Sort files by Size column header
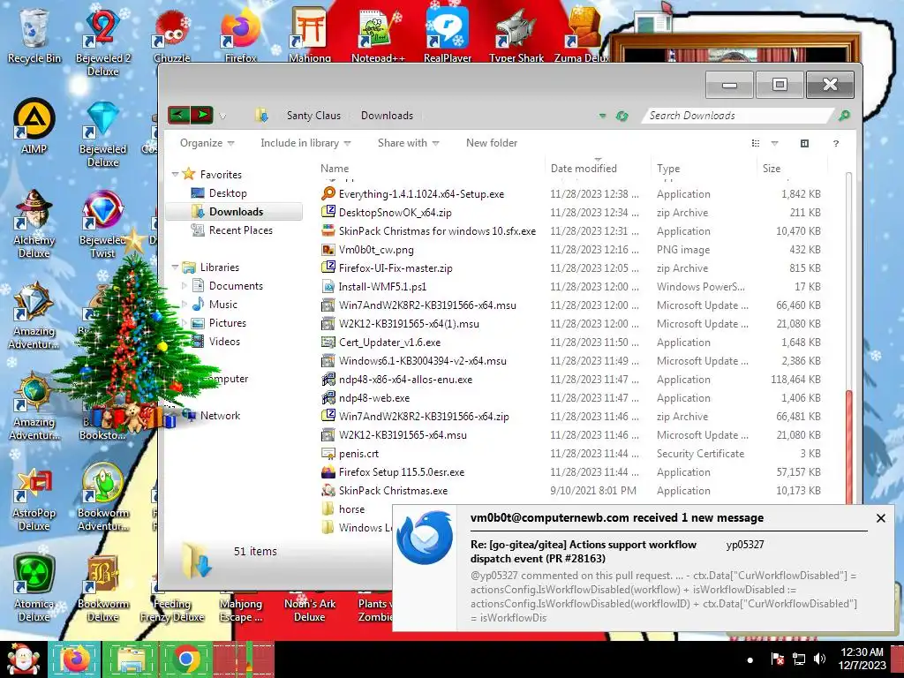 coord(792,169)
